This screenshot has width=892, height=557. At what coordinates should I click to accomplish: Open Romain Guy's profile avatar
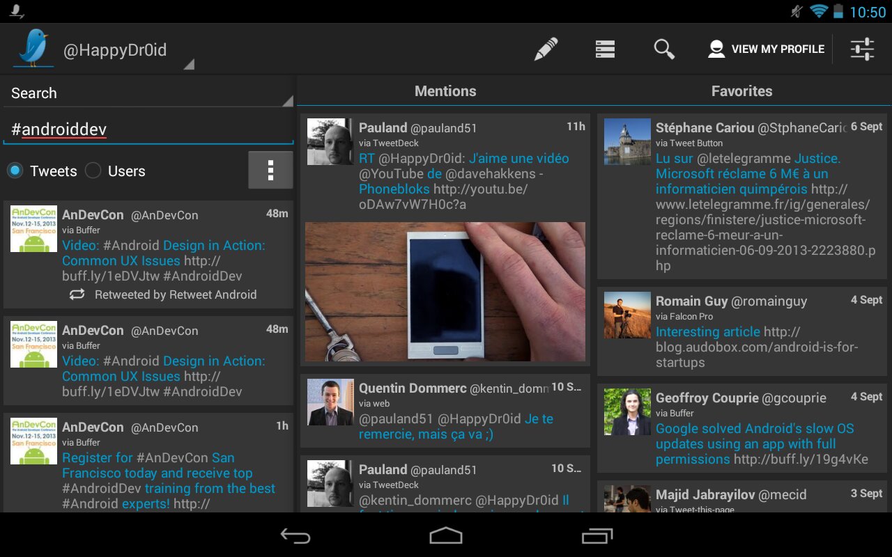[x=627, y=315]
